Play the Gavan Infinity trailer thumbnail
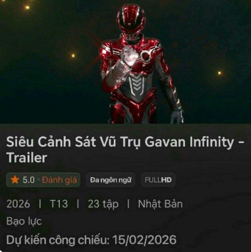Screen dimensions: 251x252 click(x=125, y=62)
